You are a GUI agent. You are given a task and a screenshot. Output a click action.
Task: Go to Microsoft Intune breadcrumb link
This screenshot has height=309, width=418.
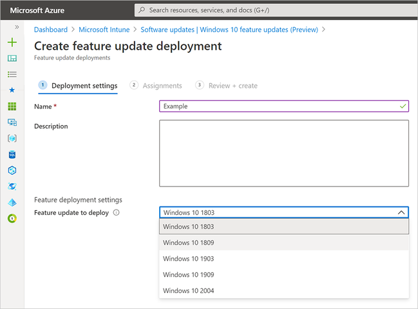(x=104, y=30)
